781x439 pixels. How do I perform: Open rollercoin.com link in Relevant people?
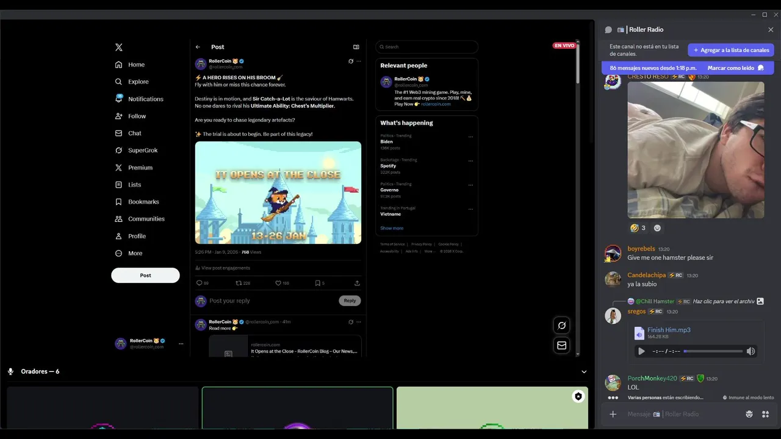[436, 104]
